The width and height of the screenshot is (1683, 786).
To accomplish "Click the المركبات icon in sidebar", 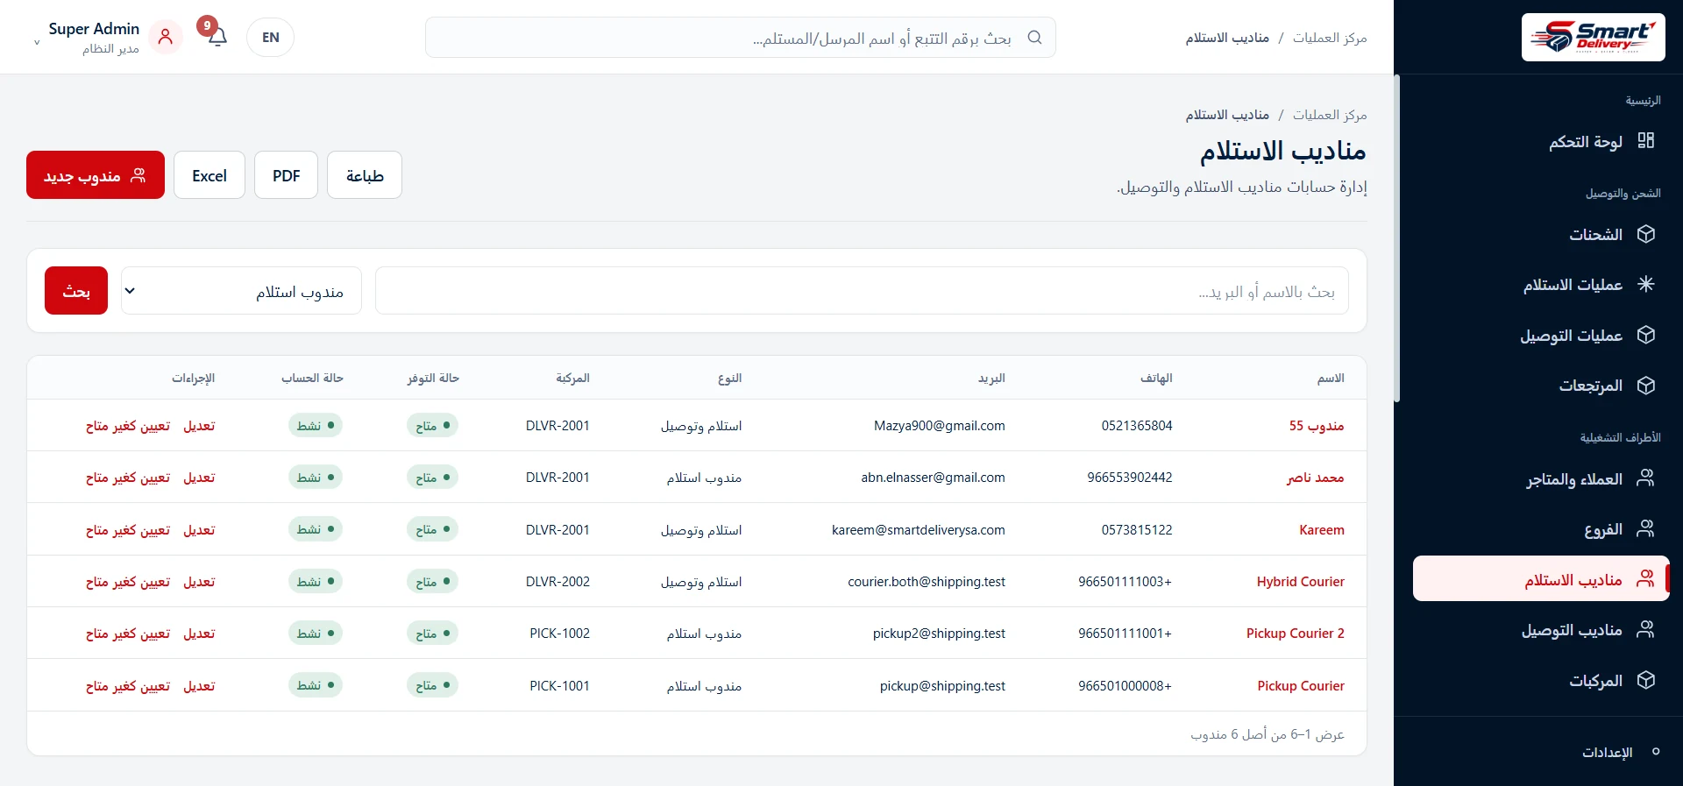I will coord(1645,680).
